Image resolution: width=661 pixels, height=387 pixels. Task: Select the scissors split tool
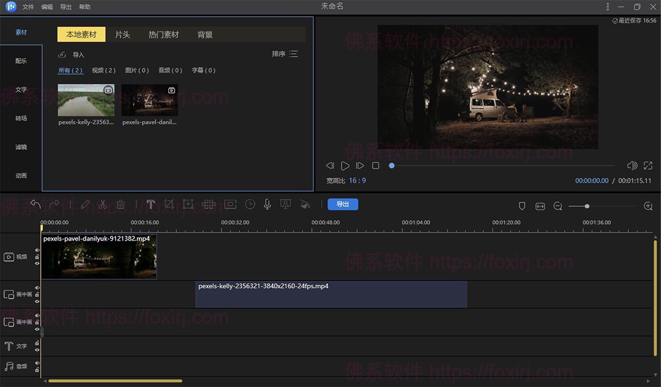tap(102, 204)
